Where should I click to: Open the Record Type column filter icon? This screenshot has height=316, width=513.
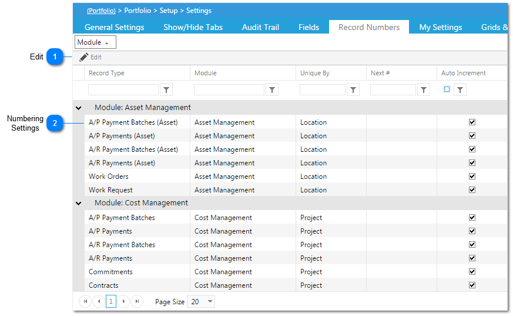(x=167, y=90)
